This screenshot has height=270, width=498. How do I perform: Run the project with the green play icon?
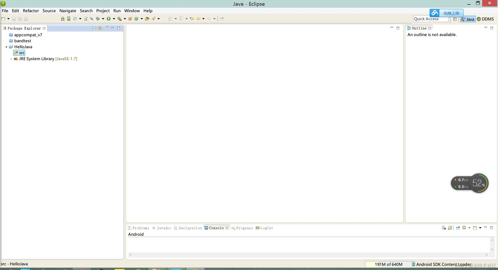(x=109, y=19)
